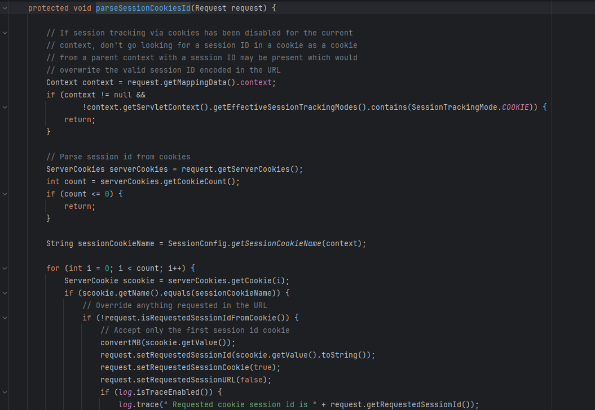Screen dimensions: 595x410
Task: Click the 'i++' loop increment
Action: click(175, 268)
